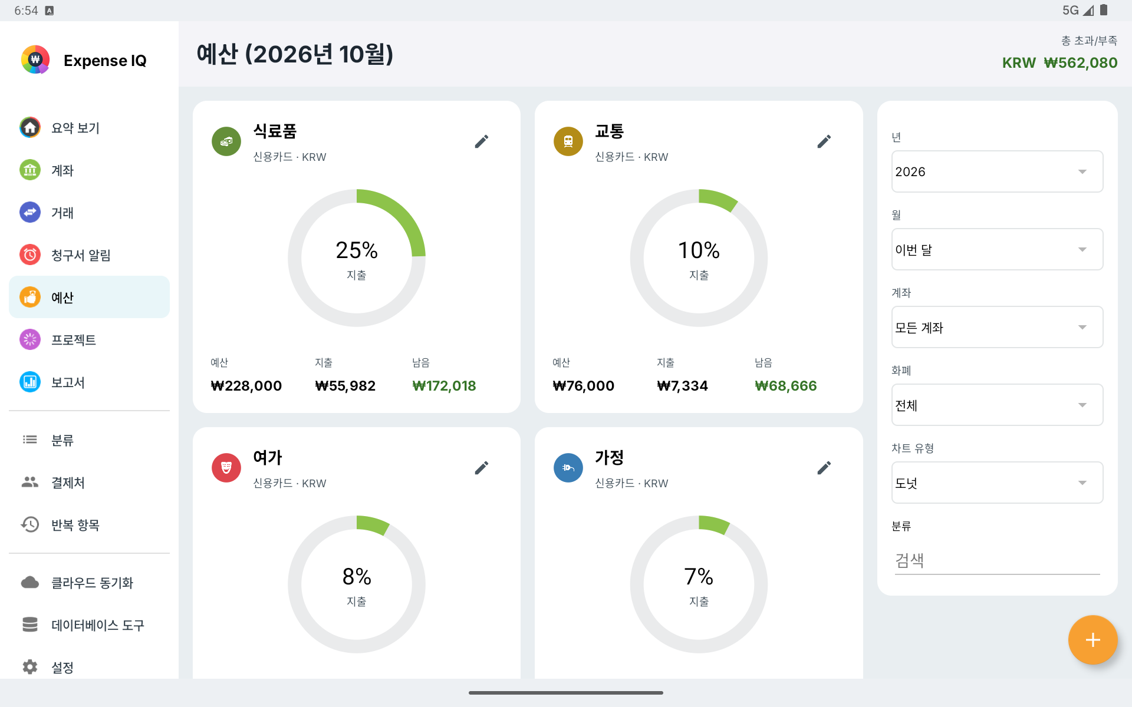This screenshot has width=1132, height=707.
Task: Click the 식료품 remaining ₩172,018 value
Action: click(x=444, y=386)
